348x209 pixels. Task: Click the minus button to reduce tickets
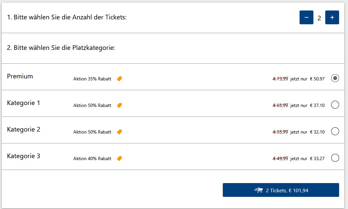306,17
